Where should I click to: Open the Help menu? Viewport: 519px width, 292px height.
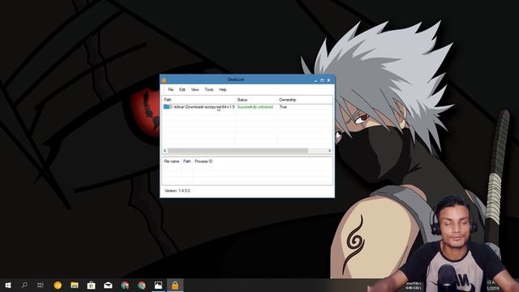[x=223, y=90]
